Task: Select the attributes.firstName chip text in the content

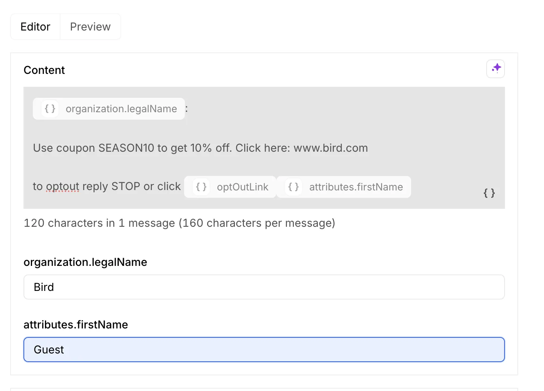Action: pos(356,187)
